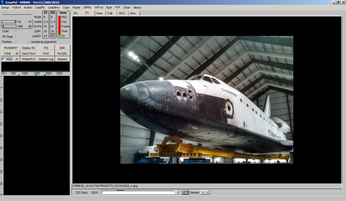346x201 pixels.
Task: Click the LoadPic menu item
Action: coord(40,7)
